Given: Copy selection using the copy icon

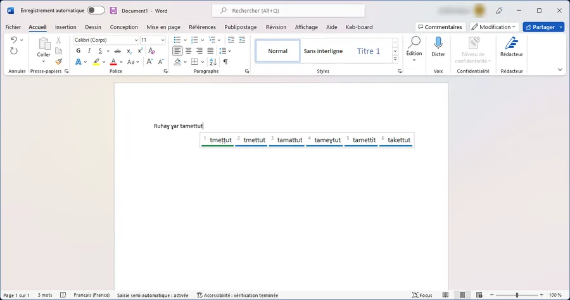Looking at the screenshot, I should [58, 51].
